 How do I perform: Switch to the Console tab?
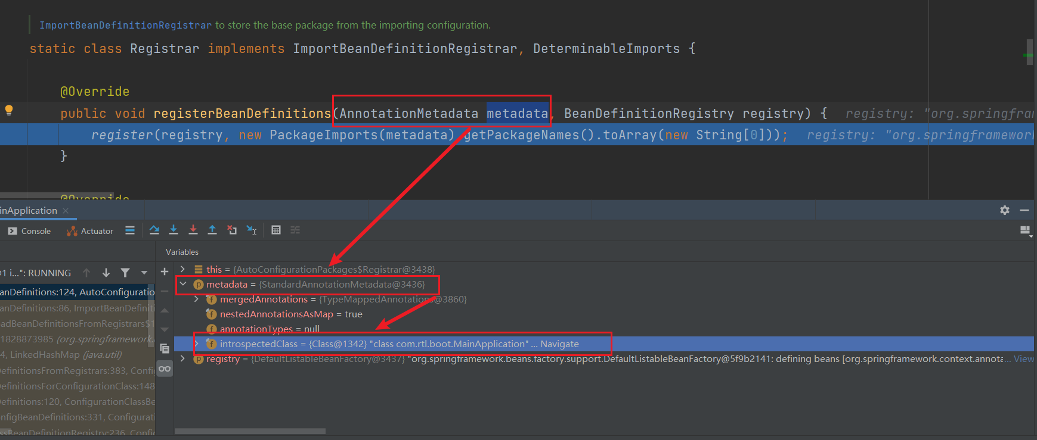click(29, 231)
